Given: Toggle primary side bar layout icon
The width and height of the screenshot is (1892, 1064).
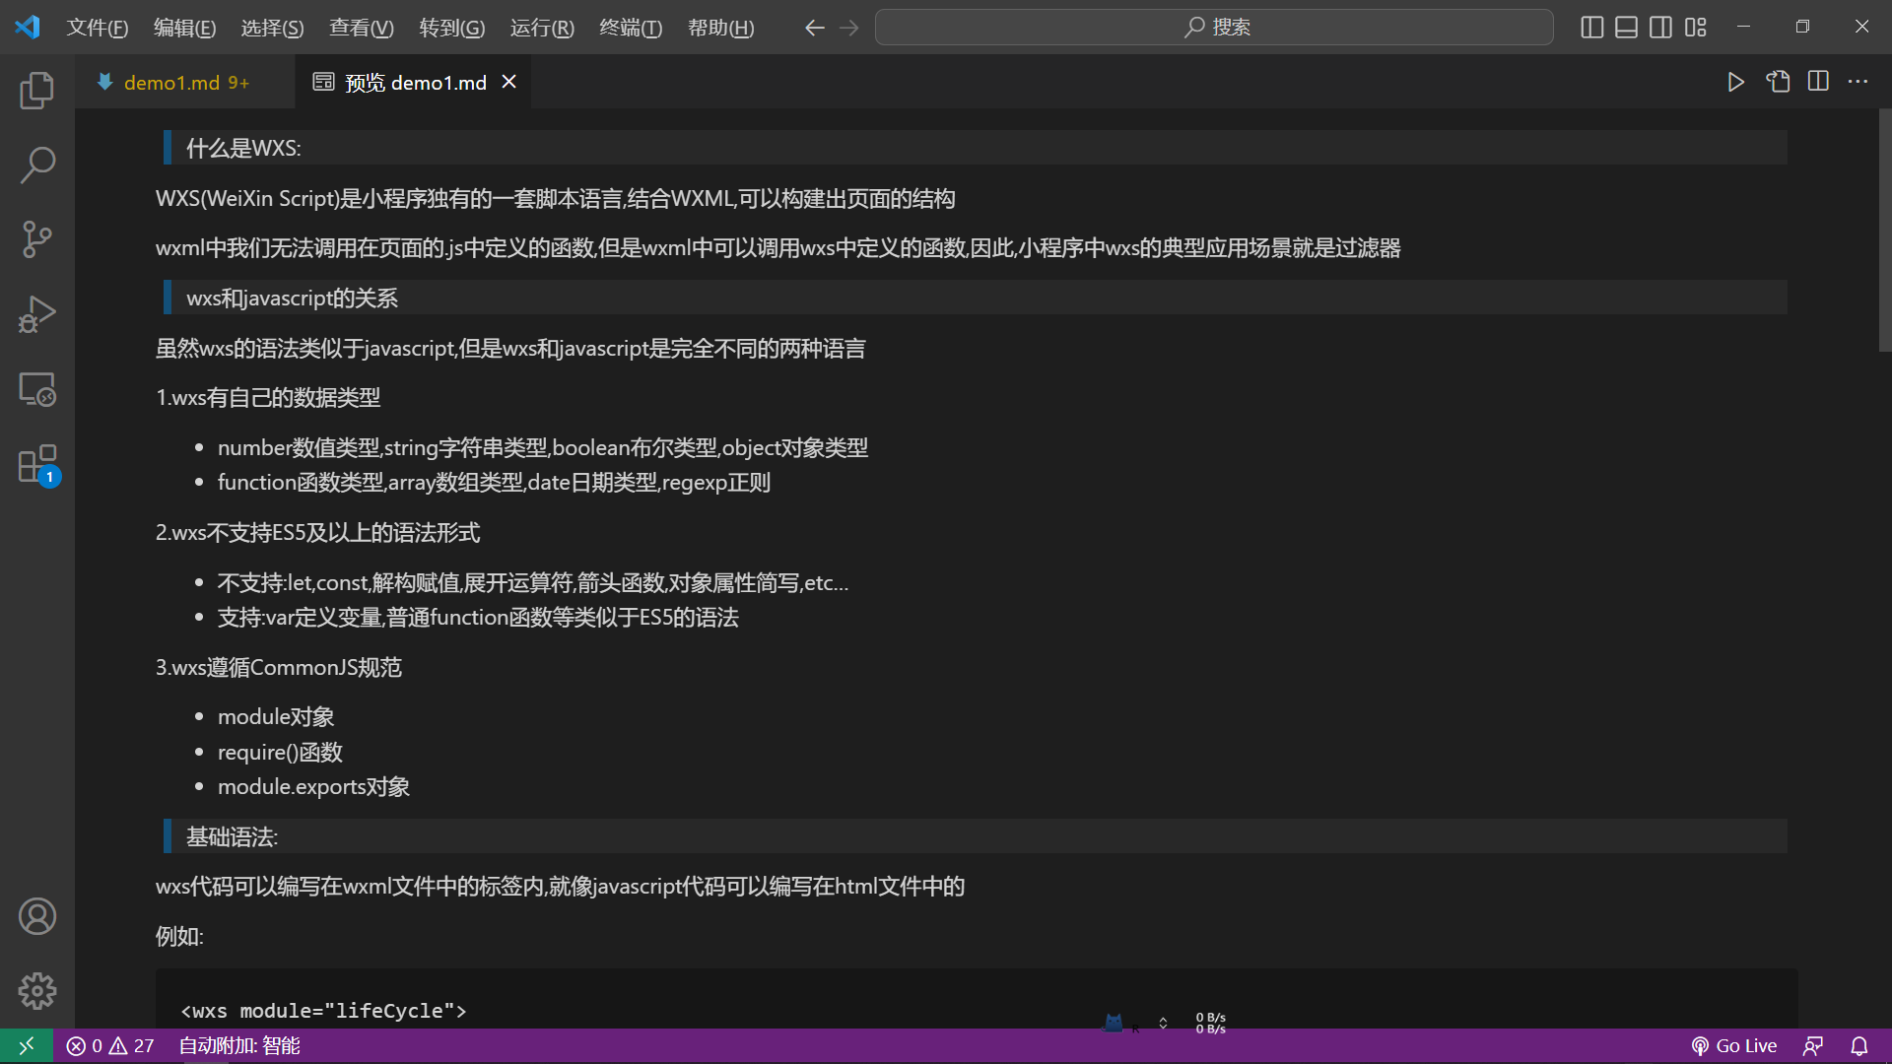Looking at the screenshot, I should (1591, 28).
